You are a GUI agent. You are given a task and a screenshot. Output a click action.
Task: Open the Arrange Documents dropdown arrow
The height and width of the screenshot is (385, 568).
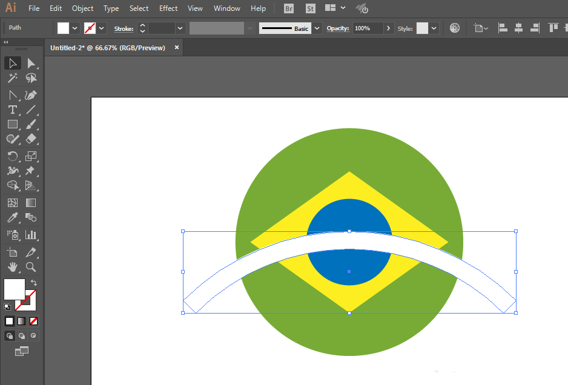pyautogui.click(x=343, y=8)
